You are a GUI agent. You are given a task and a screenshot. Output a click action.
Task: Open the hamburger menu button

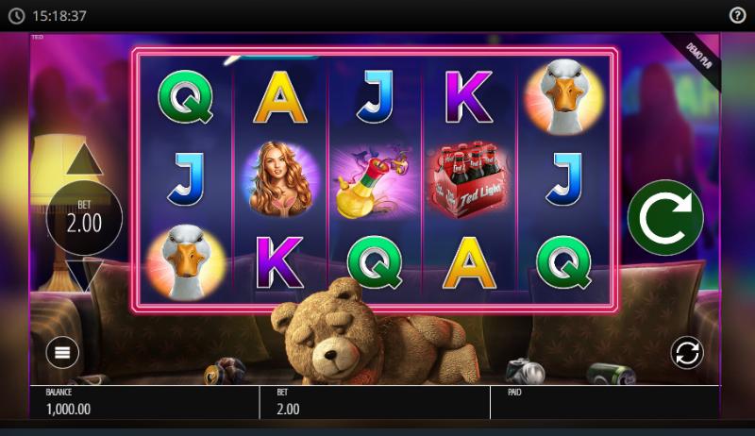click(62, 352)
